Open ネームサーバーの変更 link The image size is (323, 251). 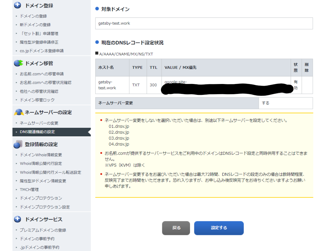coord(39,123)
